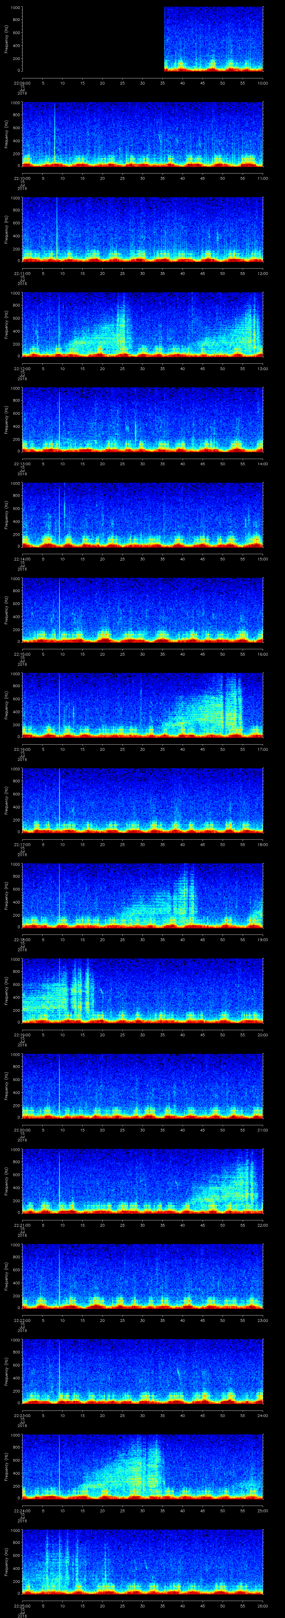This screenshot has height=1618, width=285.
Task: Select the 17:00 end label under the 22:16 spectrogram
Action: tap(262, 749)
